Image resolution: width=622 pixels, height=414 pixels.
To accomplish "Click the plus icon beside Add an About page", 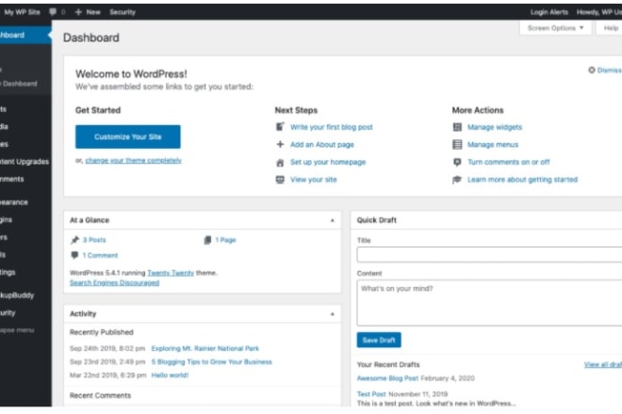I will pos(280,144).
